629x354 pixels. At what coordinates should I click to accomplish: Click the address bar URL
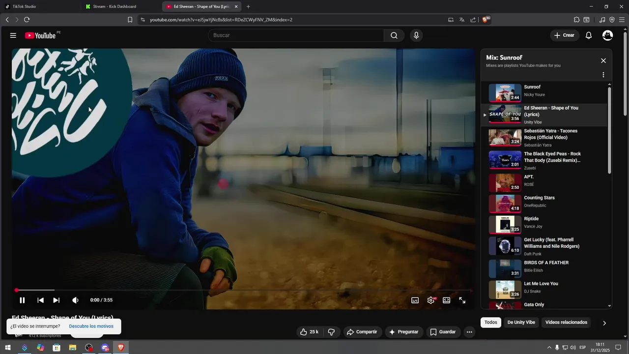click(x=221, y=20)
